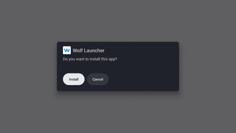Click the 'Do you want to install' message

point(90,59)
